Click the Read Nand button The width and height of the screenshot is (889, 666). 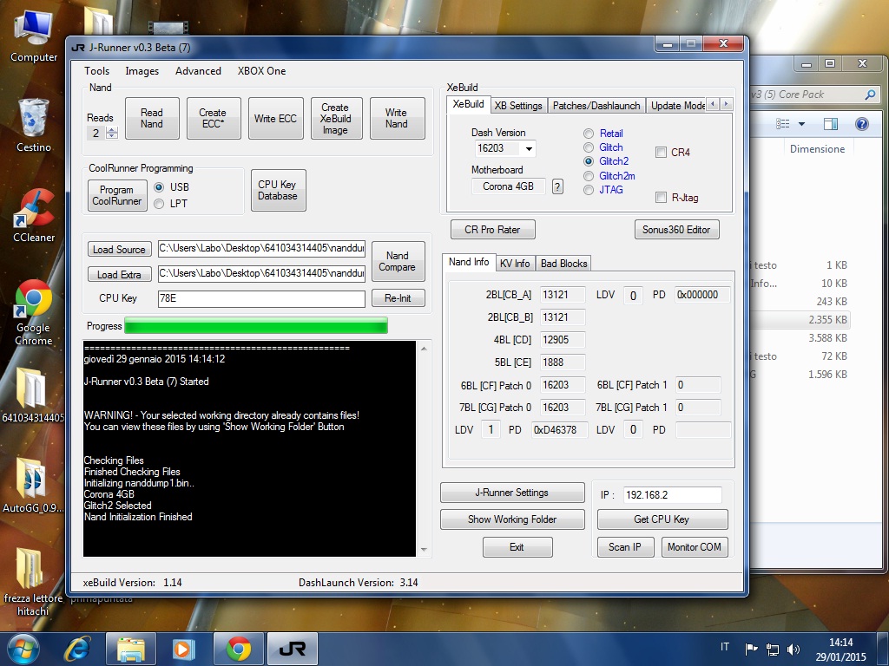(x=152, y=118)
